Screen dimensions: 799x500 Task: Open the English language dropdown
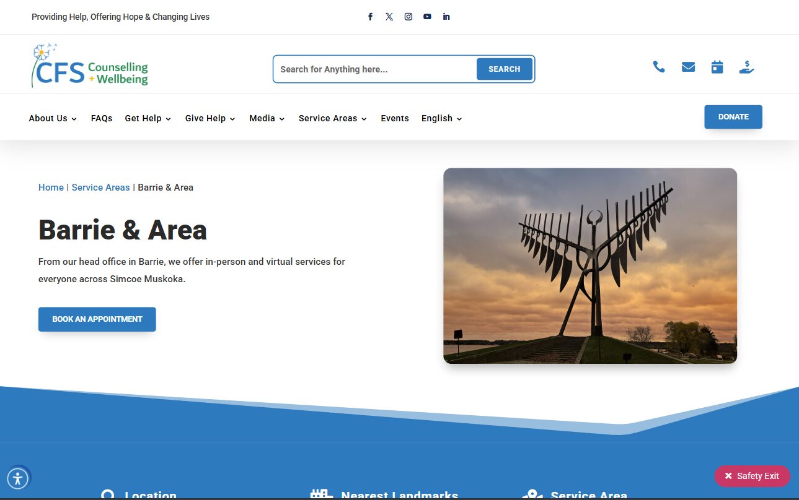tap(441, 118)
